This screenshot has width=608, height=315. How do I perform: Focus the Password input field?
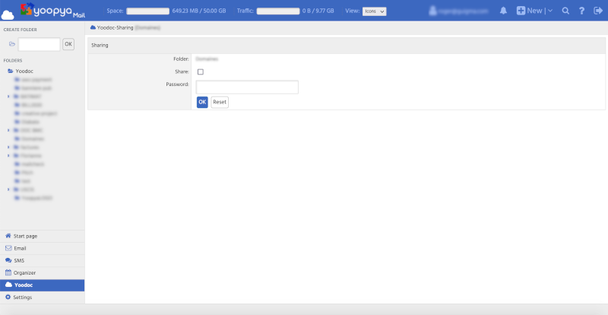click(x=247, y=87)
